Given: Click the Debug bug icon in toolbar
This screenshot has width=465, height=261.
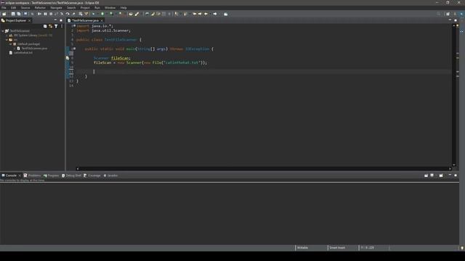Looking at the screenshot, I should click(x=94, y=14).
